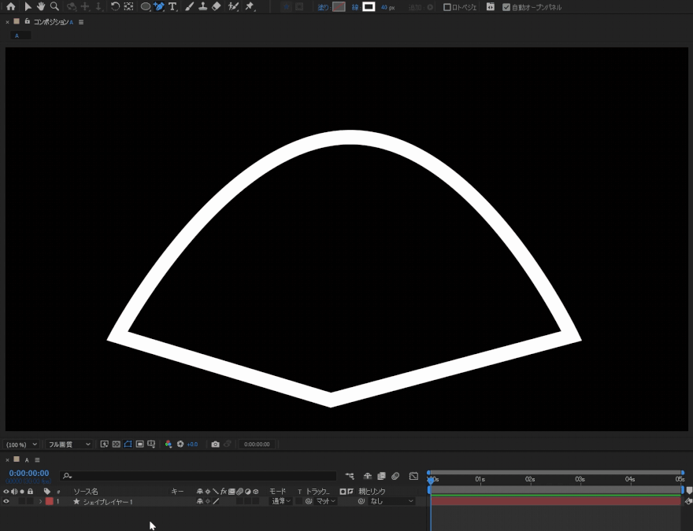Pick the Clone Stamp tool

coord(203,6)
